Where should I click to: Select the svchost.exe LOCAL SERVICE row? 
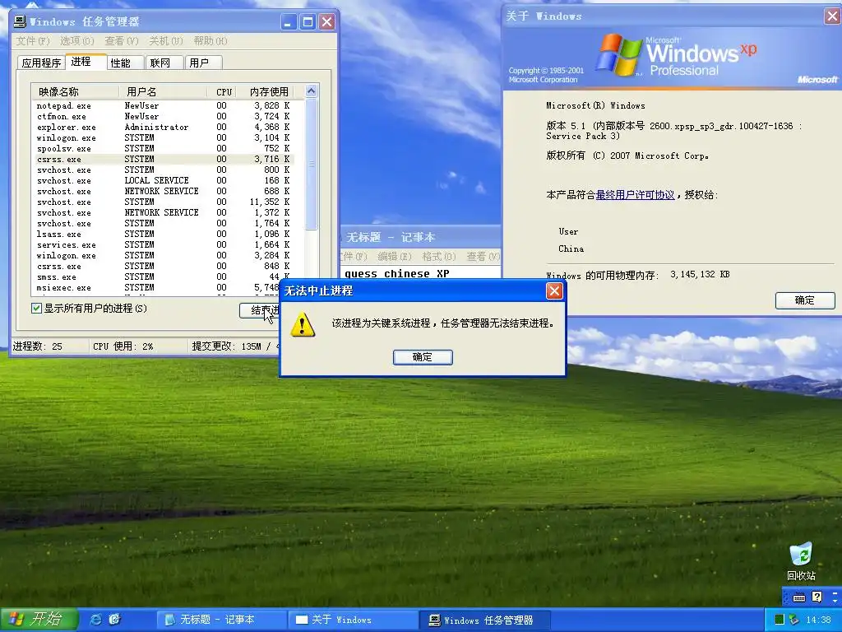coord(164,180)
